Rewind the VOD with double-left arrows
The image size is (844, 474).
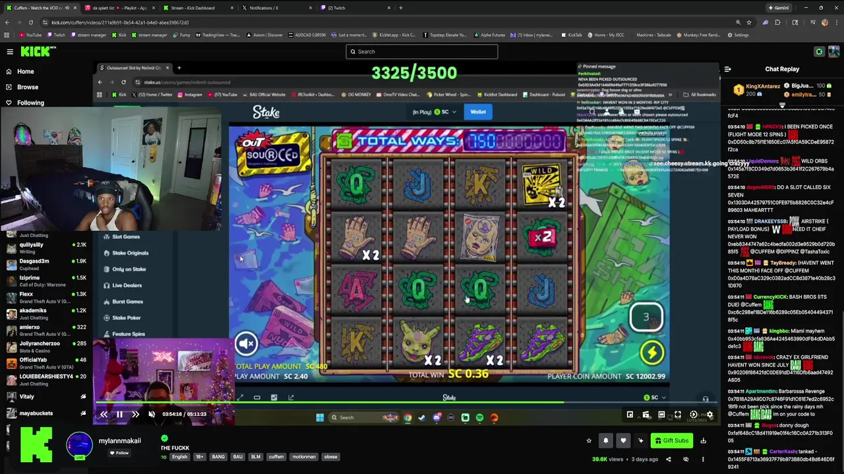point(104,414)
